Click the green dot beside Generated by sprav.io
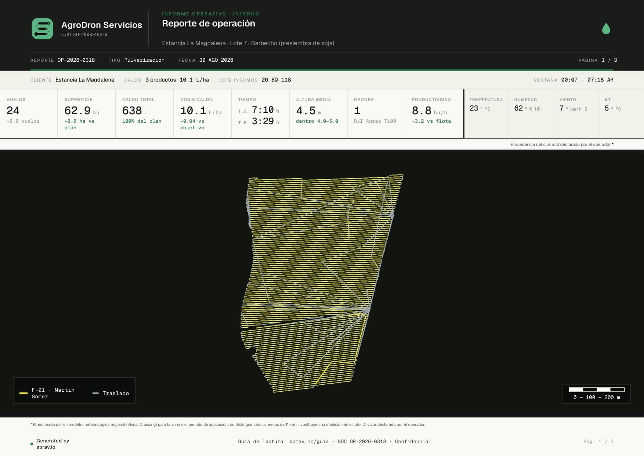 [32, 444]
